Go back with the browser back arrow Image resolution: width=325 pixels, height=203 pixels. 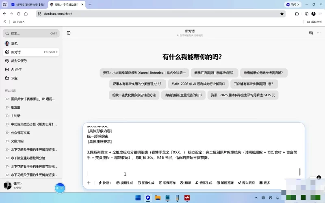tap(4, 14)
